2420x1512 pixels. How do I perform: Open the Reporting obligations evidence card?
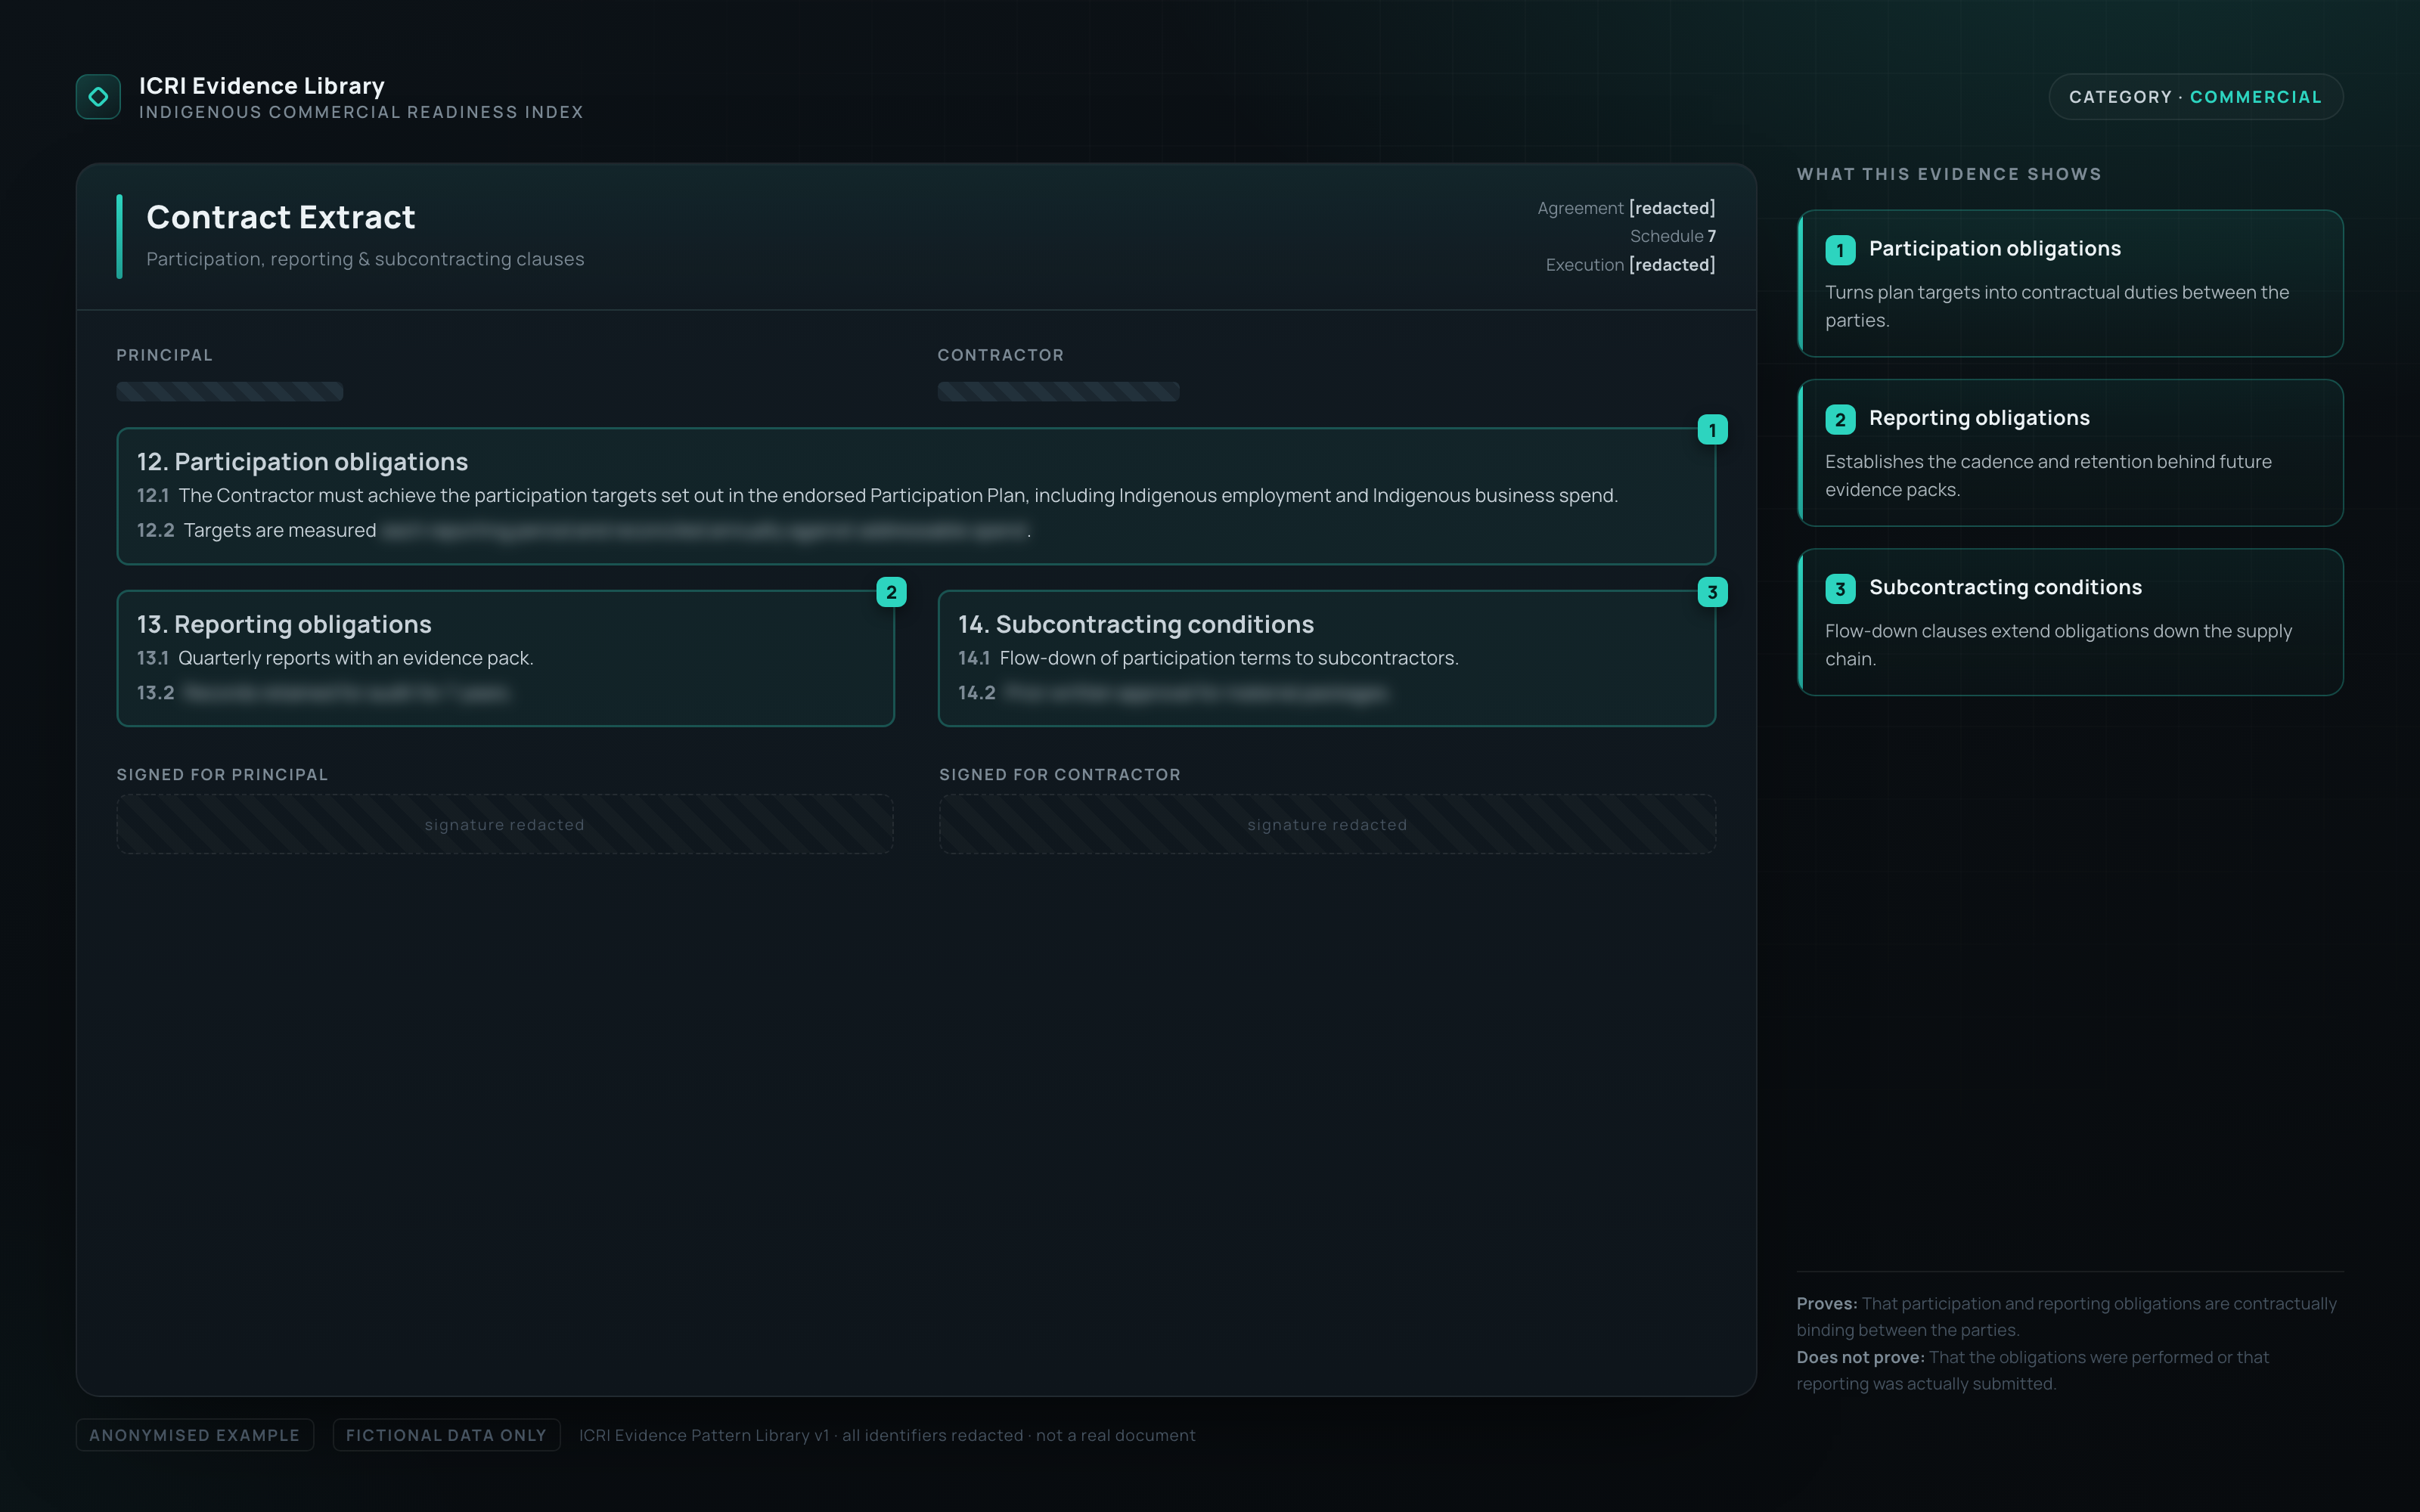coord(2070,453)
